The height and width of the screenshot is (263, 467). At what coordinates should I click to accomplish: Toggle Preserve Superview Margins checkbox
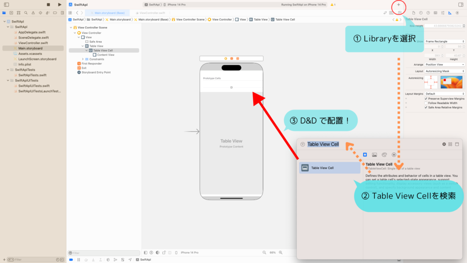(x=426, y=99)
